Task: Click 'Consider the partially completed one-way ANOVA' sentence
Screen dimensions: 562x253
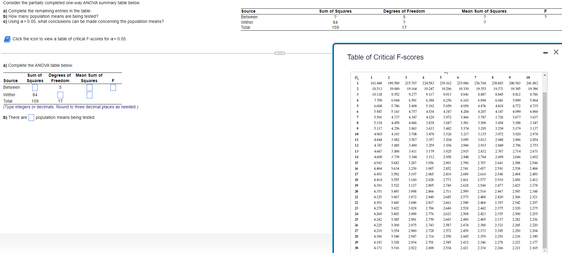Action: tap(72, 3)
